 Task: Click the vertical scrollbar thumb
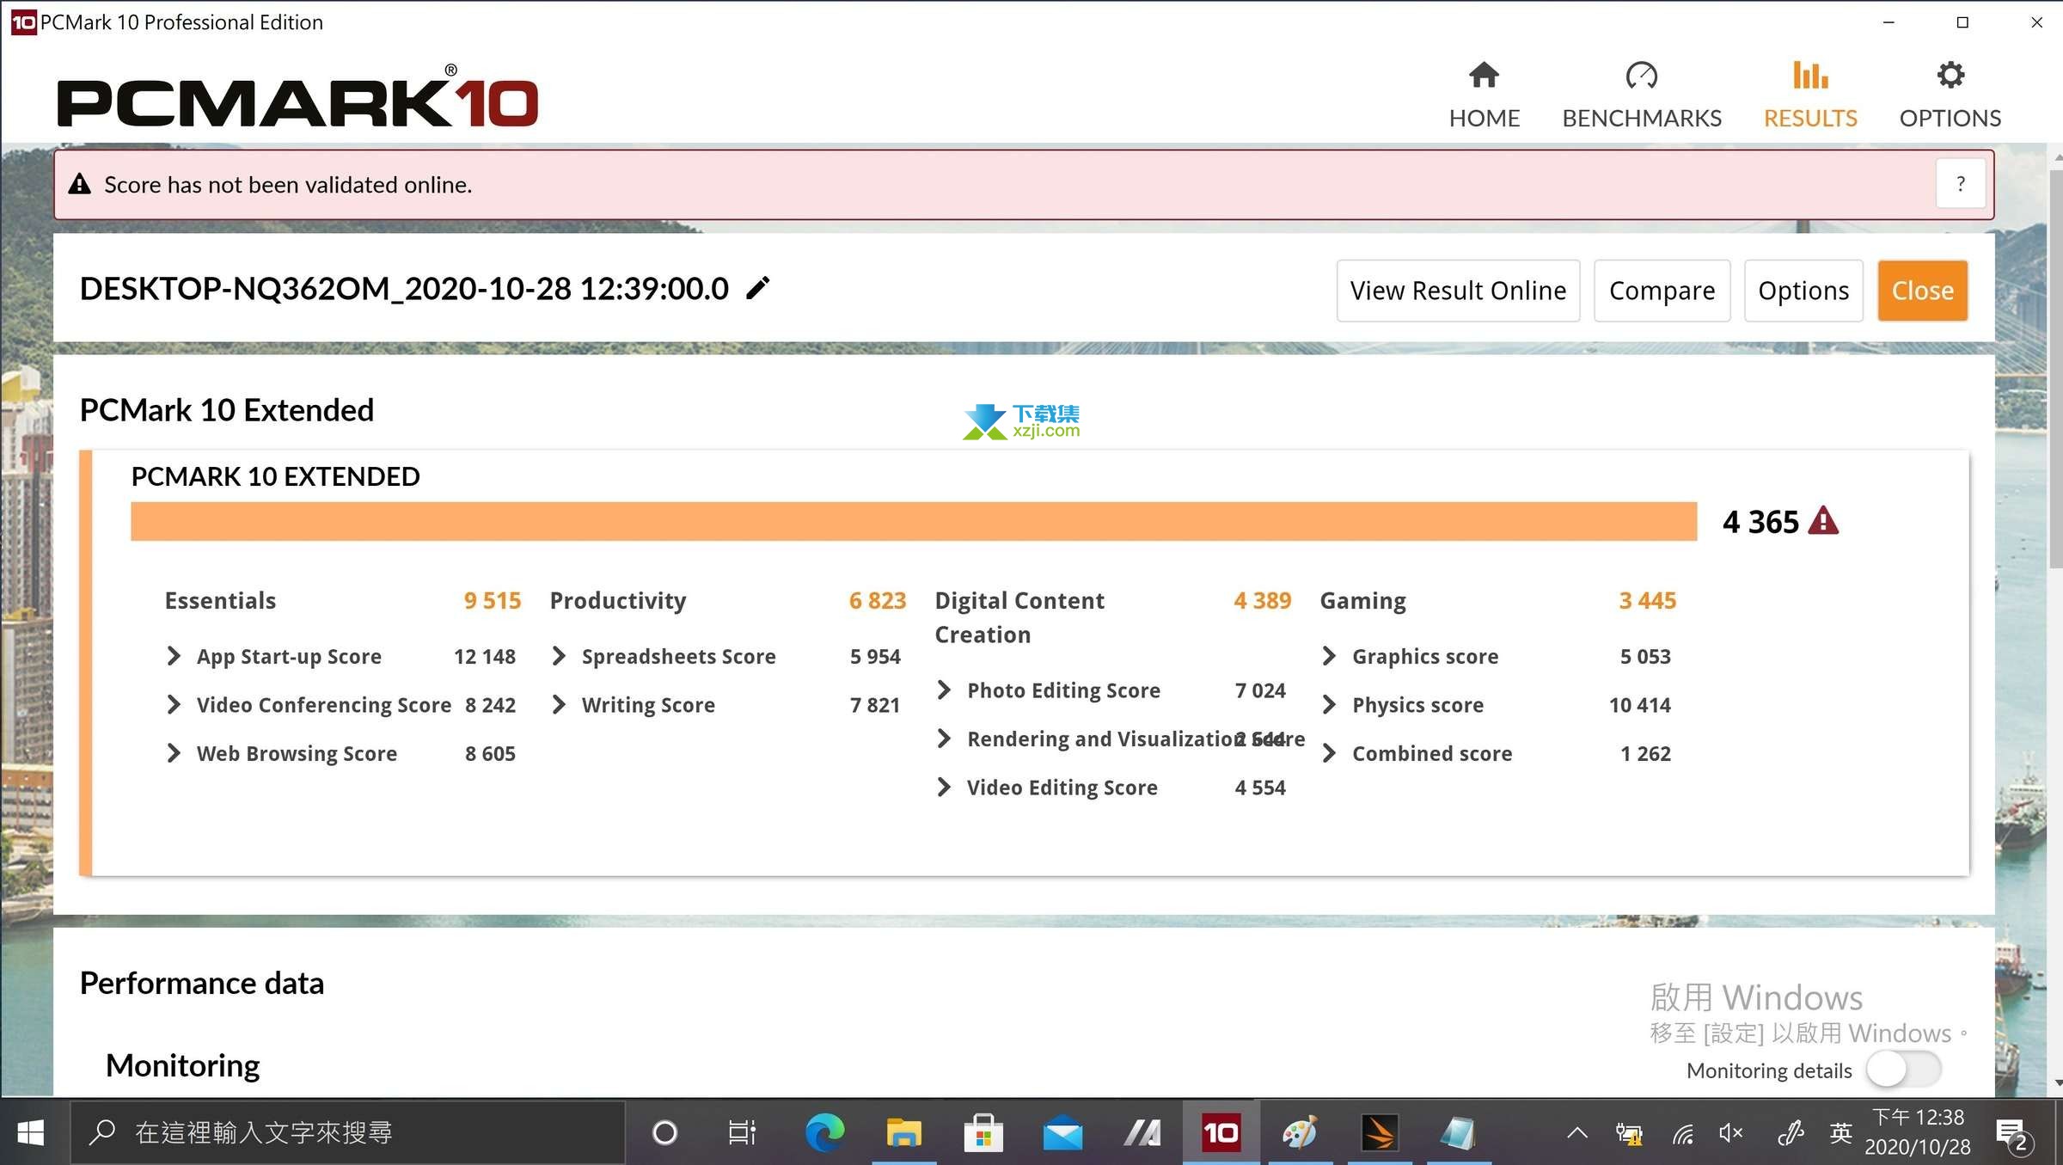[x=2055, y=370]
